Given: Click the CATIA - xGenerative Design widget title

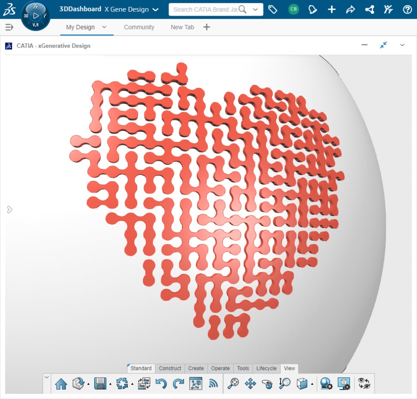Looking at the screenshot, I should pos(53,46).
